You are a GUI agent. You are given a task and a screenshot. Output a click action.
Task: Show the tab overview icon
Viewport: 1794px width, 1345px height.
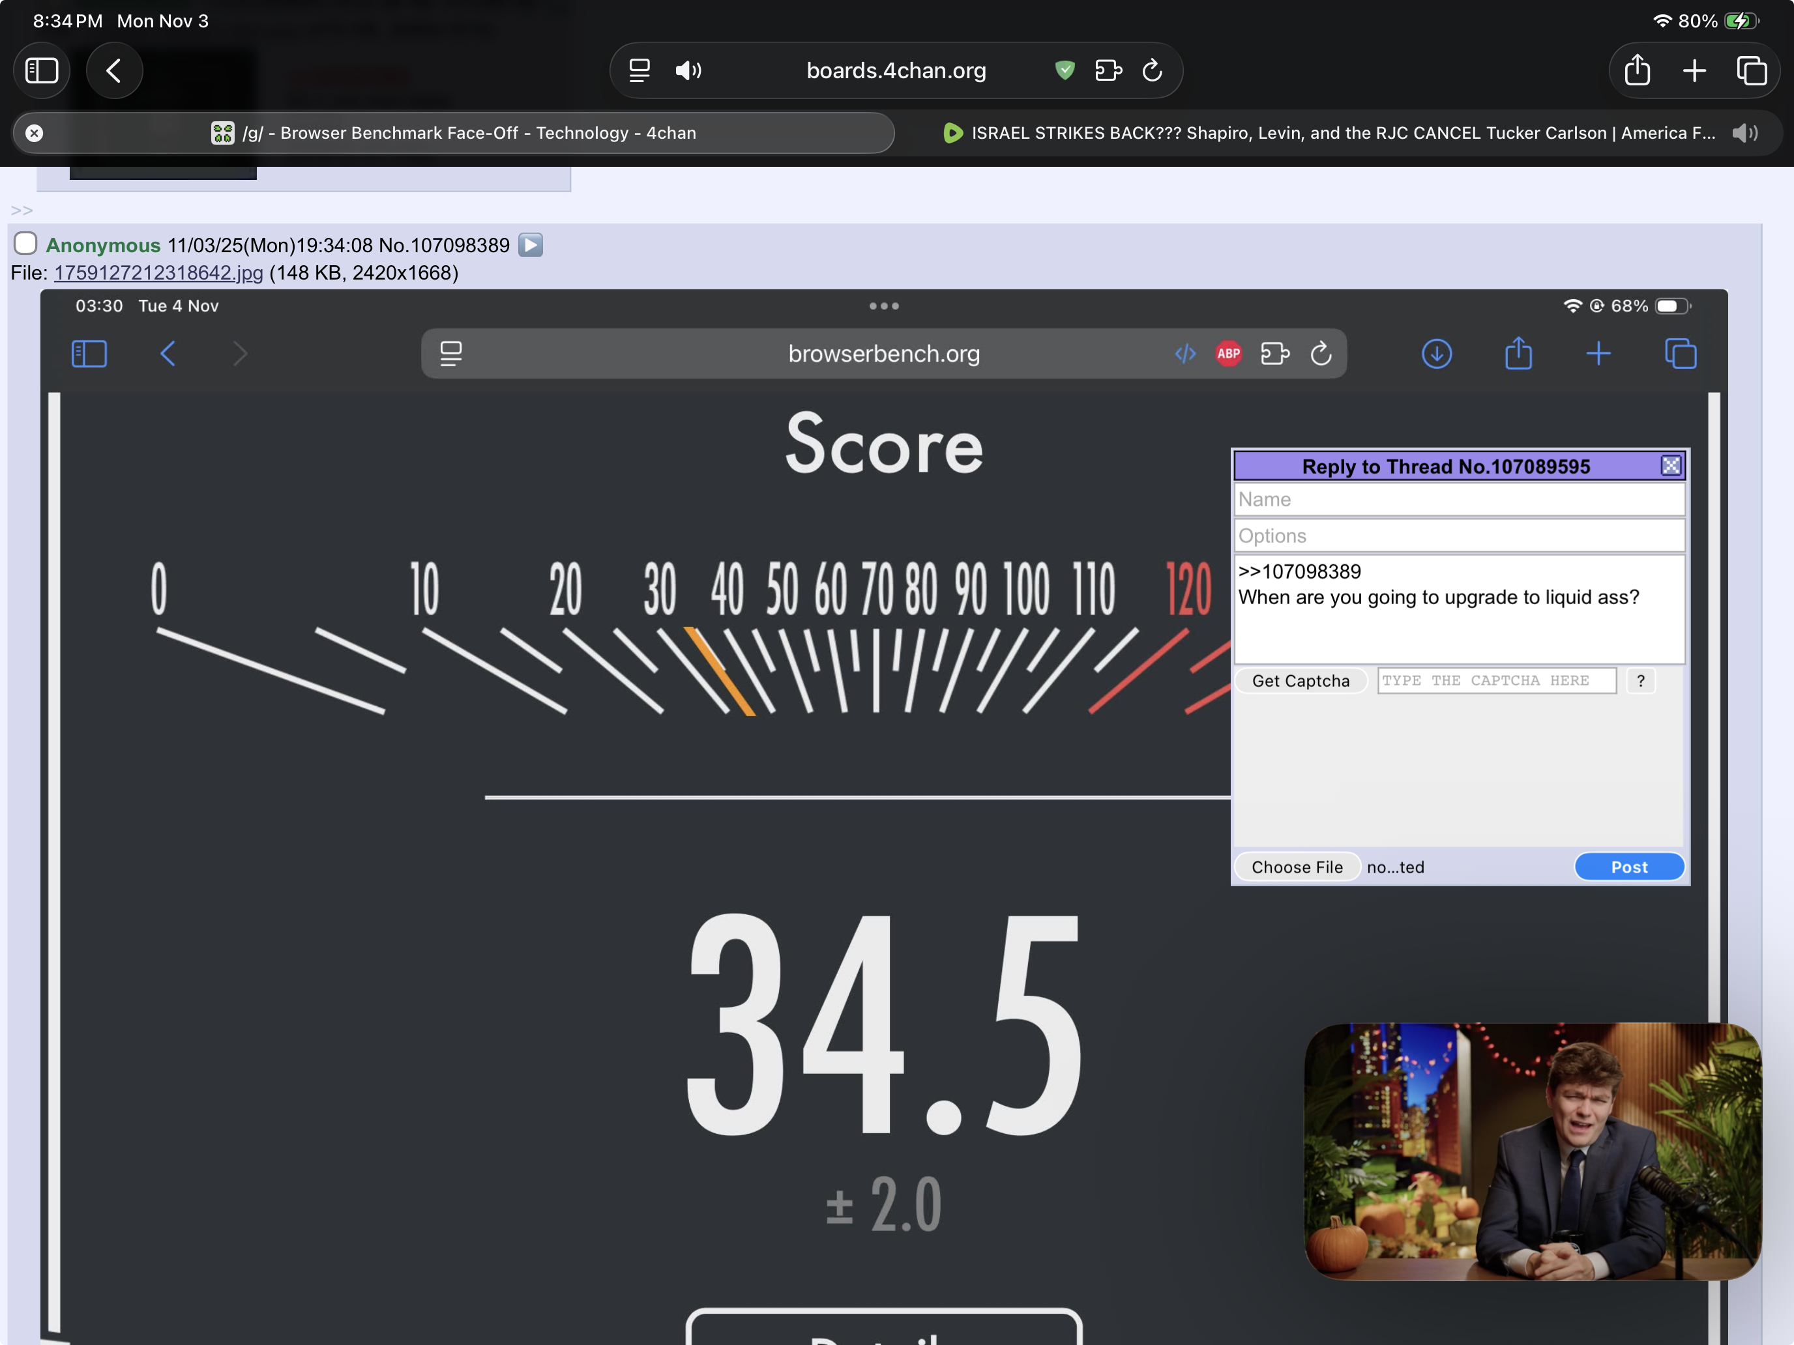pyautogui.click(x=1751, y=70)
